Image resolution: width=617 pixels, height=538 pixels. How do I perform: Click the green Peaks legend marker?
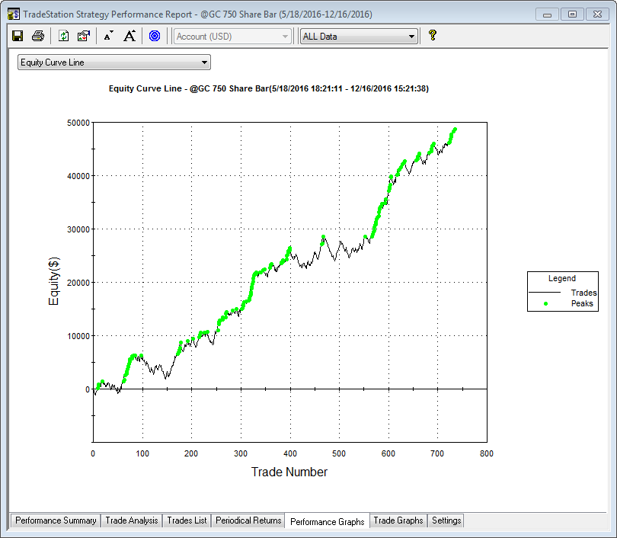click(x=546, y=303)
